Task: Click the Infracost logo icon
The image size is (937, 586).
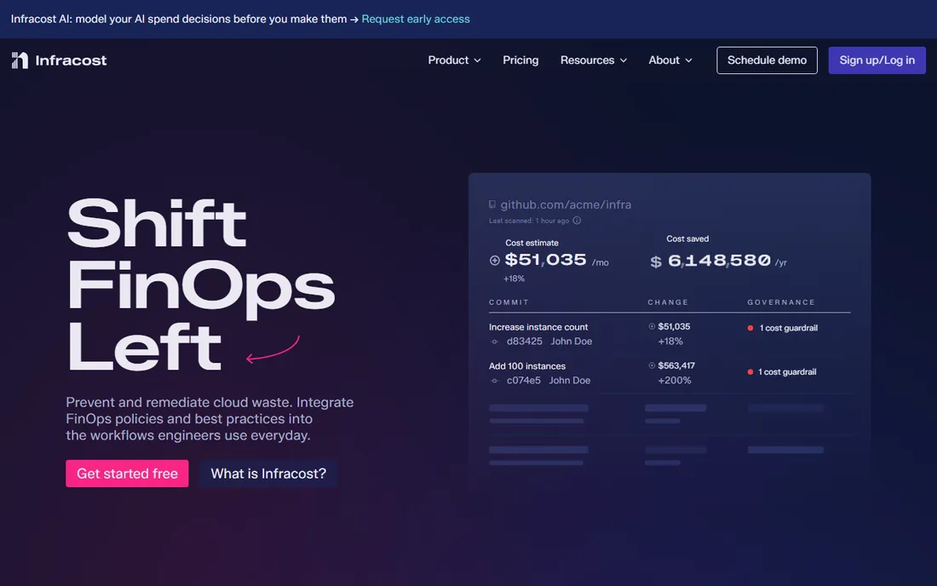Action: (x=20, y=60)
